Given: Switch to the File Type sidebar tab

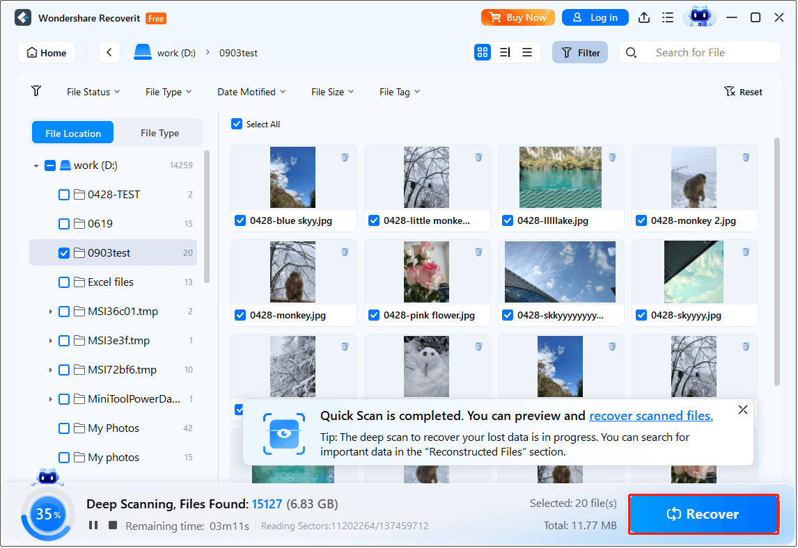Looking at the screenshot, I should (x=159, y=133).
